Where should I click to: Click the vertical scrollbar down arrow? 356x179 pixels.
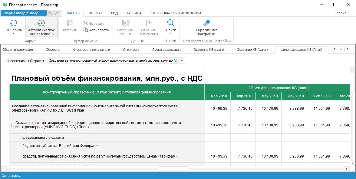[352, 163]
